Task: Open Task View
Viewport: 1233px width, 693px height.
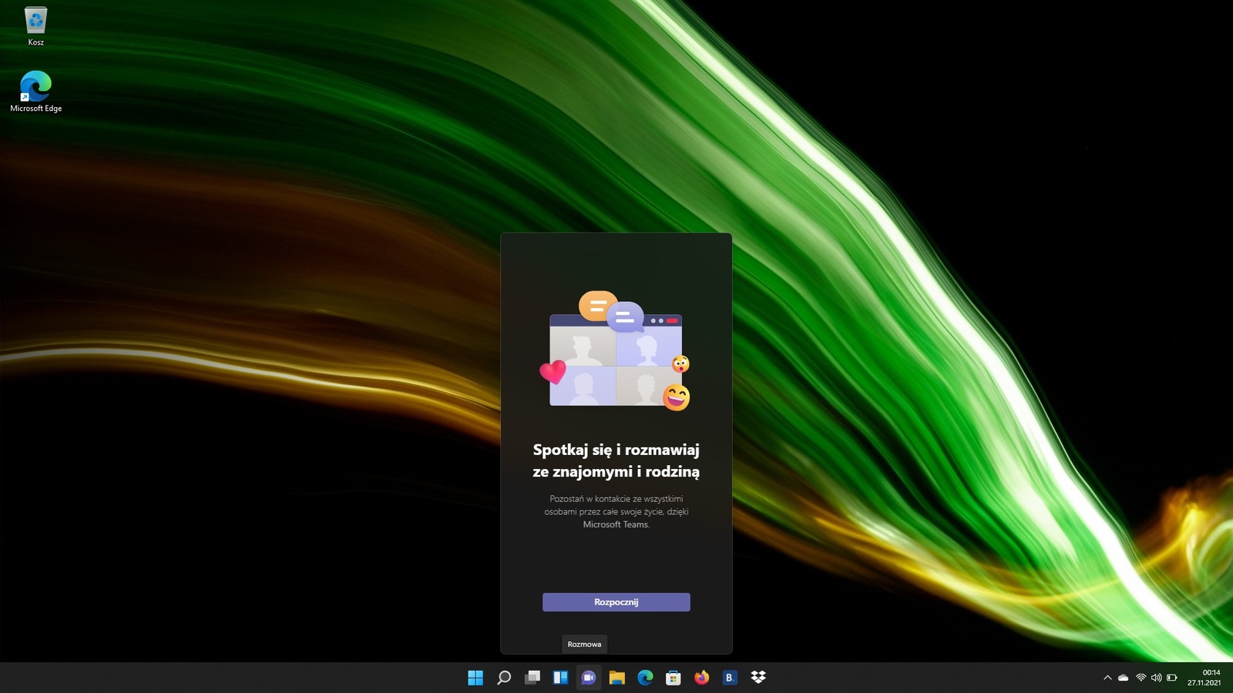Action: (x=533, y=678)
